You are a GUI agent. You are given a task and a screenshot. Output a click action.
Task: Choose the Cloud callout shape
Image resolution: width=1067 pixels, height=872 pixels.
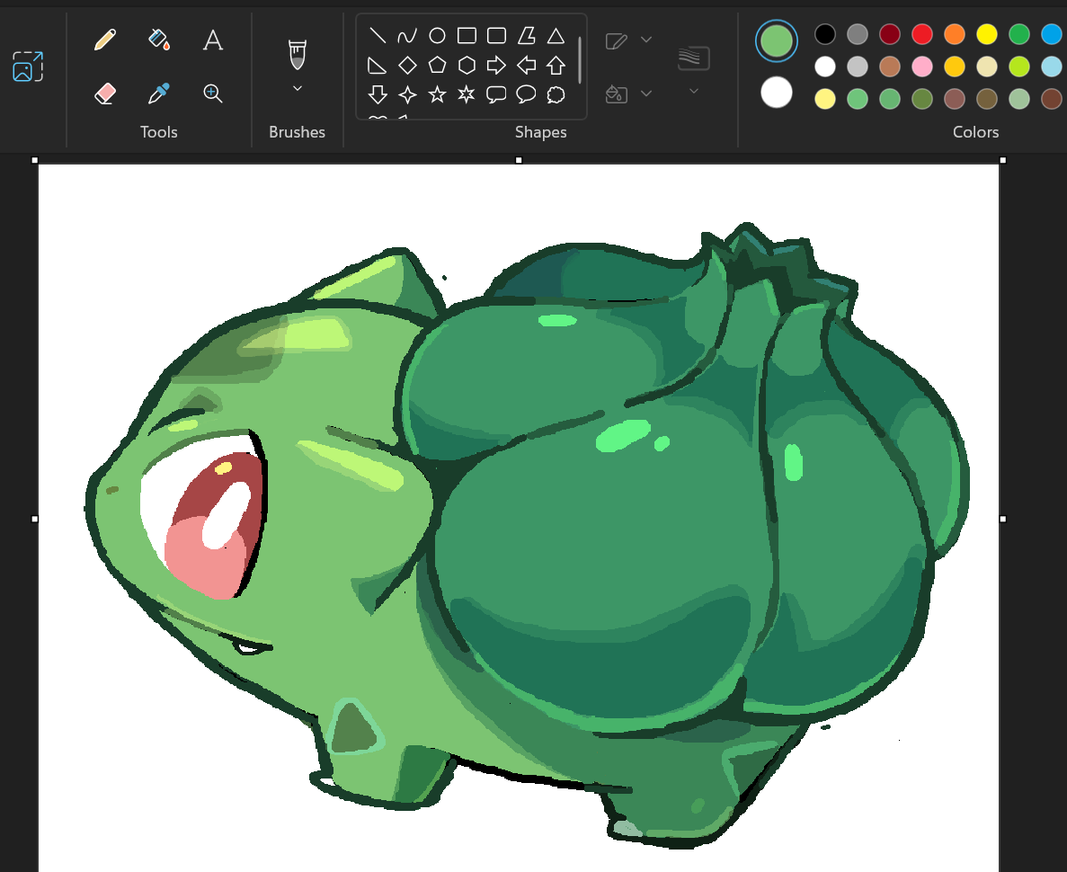[x=556, y=94]
